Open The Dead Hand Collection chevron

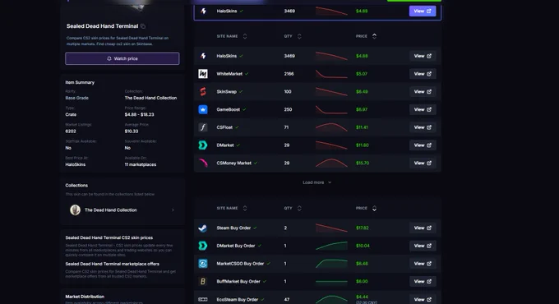[173, 210]
